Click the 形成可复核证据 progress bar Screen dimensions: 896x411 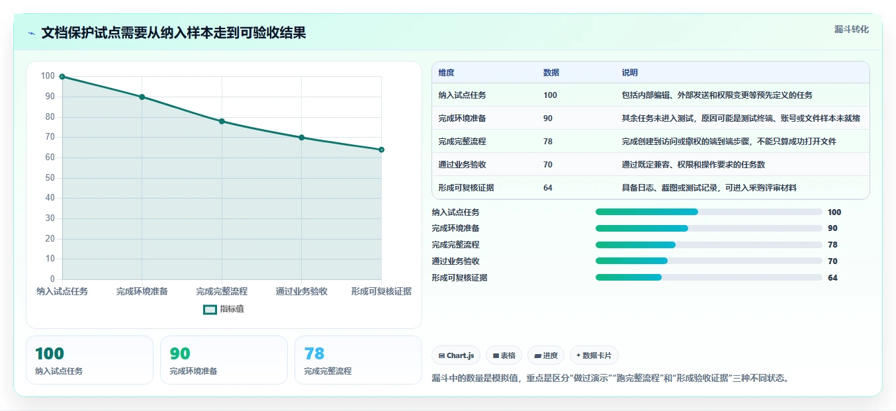coord(709,278)
